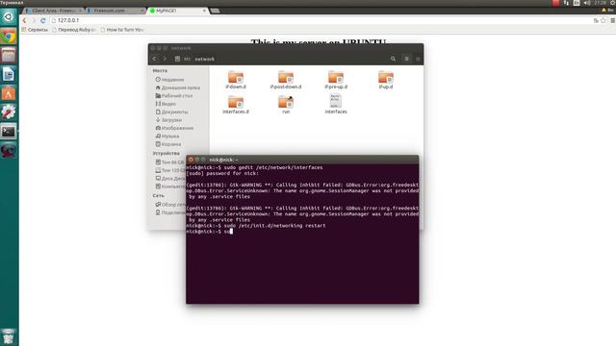Open Документы in the sidebar
The width and height of the screenshot is (616, 346).
[171, 112]
